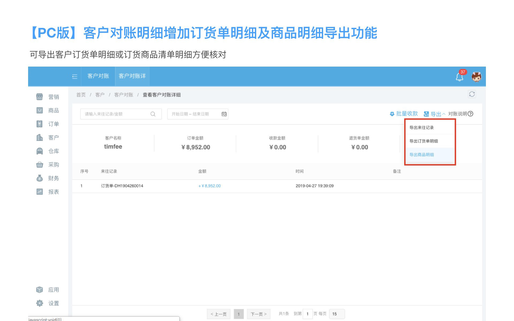Click the notification bell icon

[459, 77]
